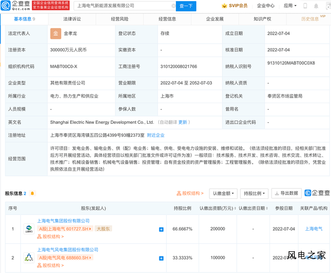The width and height of the screenshot is (331, 273).
Task: Select shareholding value 66.6667%
Action: (183, 229)
